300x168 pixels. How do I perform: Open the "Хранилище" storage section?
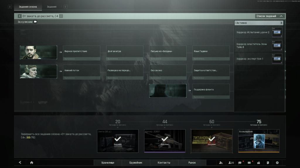pos(108,162)
